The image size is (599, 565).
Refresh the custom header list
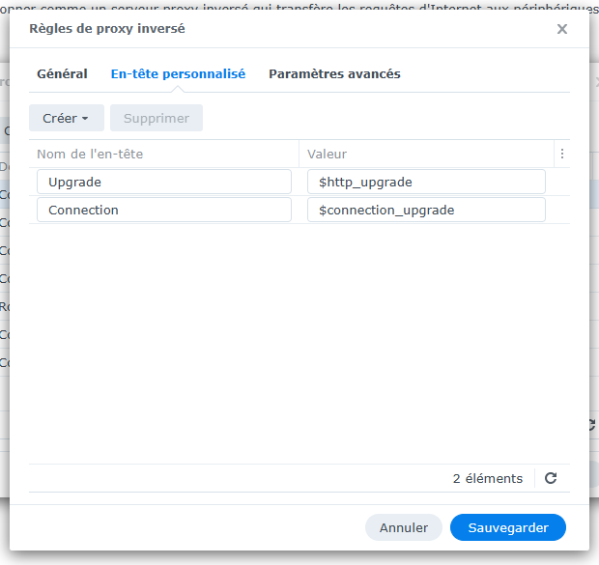[x=551, y=478]
